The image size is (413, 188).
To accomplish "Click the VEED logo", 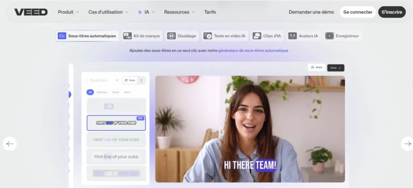I will (31, 12).
